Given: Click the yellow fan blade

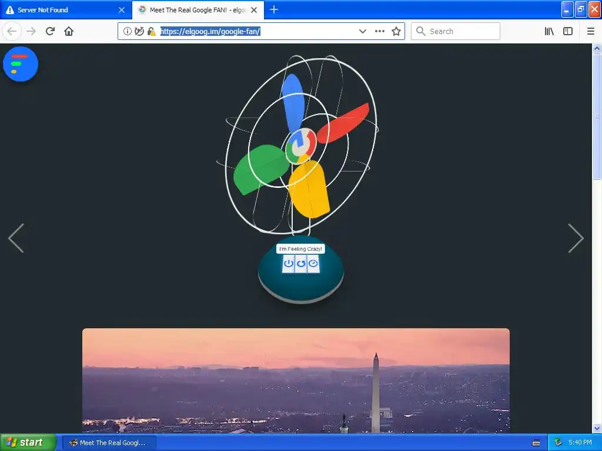Looking at the screenshot, I should (x=309, y=190).
